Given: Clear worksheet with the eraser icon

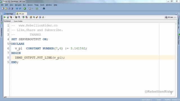Looking at the screenshot, I should [x=37, y=17].
